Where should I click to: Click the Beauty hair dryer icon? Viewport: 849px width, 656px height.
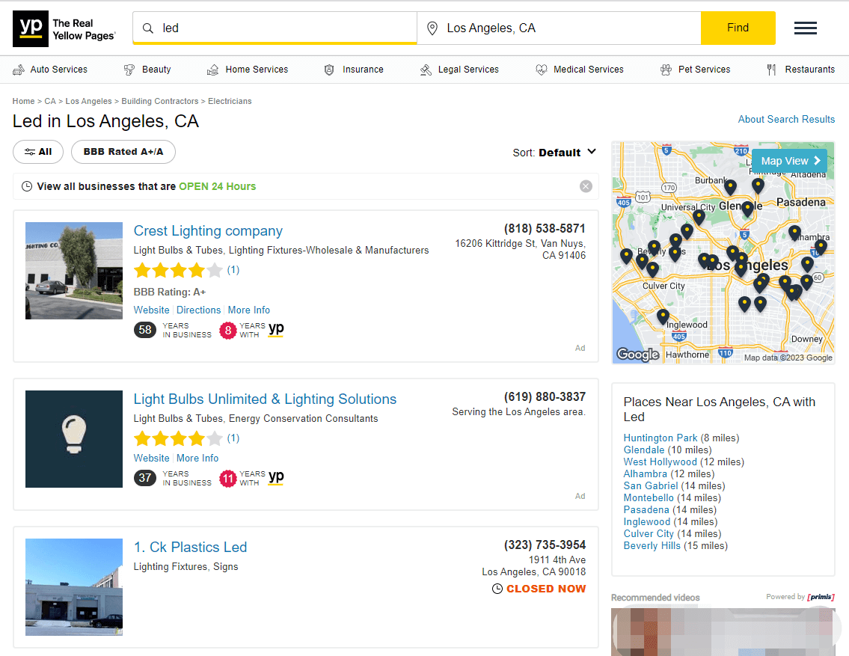pos(129,70)
